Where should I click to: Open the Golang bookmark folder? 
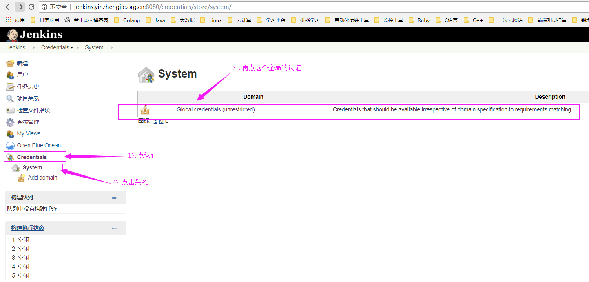pos(127,20)
